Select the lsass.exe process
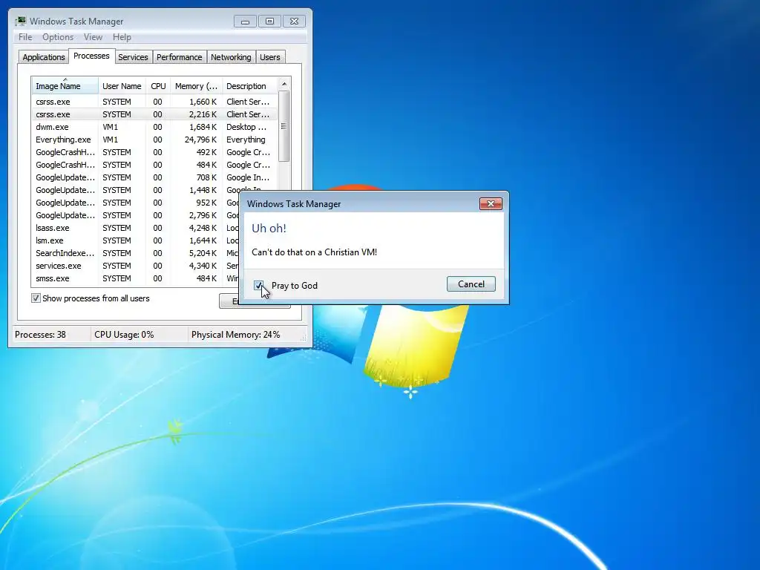Image resolution: width=760 pixels, height=570 pixels. coord(136,228)
